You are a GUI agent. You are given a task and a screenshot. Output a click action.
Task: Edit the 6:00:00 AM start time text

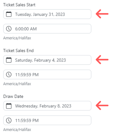point(26,29)
